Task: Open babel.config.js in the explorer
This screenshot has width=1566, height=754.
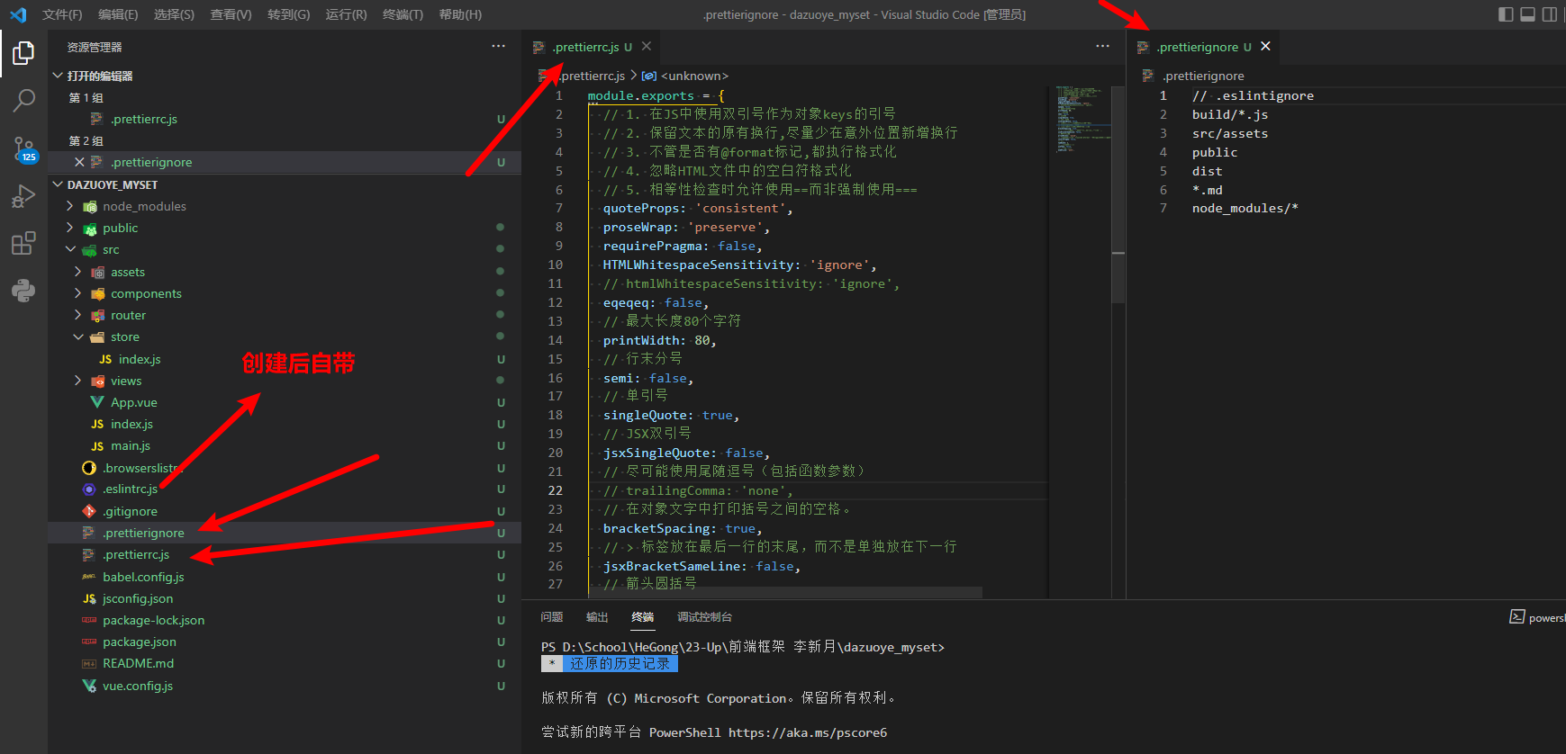Action: 285,577
